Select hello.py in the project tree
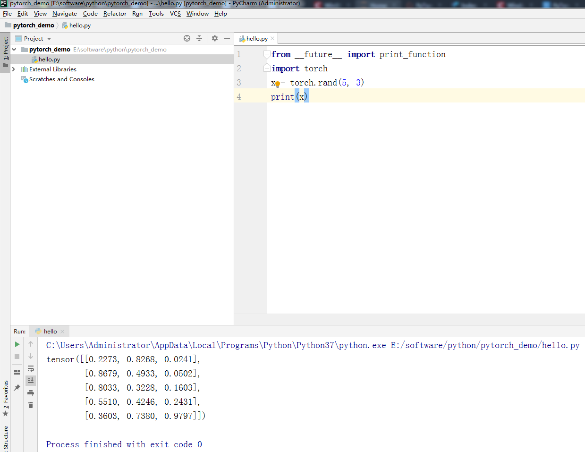The width and height of the screenshot is (585, 452). tap(49, 60)
